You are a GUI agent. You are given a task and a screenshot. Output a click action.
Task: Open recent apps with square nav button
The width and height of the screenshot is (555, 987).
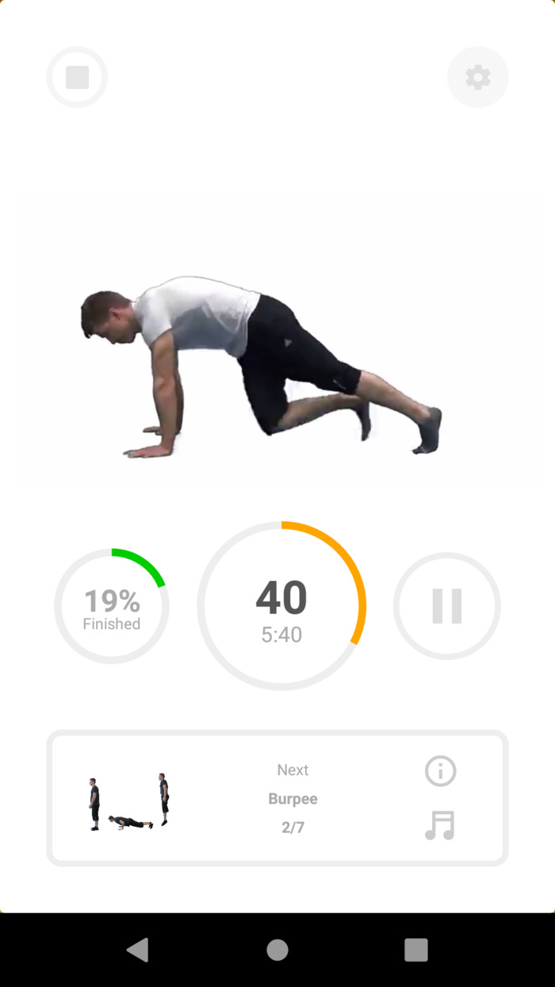coord(416,950)
